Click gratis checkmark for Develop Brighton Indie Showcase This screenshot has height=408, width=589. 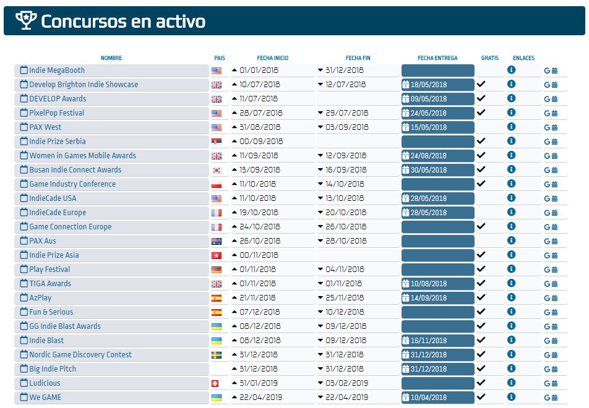481,84
